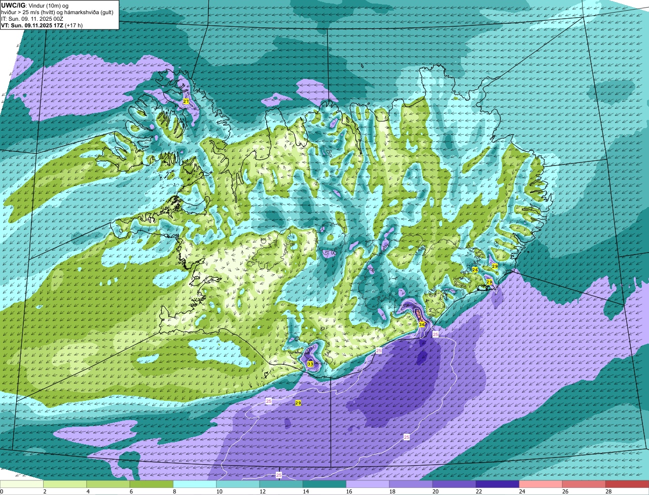Click the valid time 'VT: Sun. 09.11.2025 17Z (+17 h)'
This screenshot has width=649, height=495.
tap(42, 25)
